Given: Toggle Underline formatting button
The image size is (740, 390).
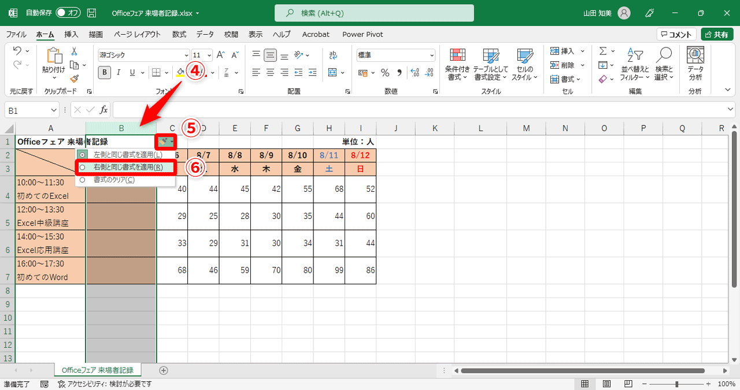Looking at the screenshot, I should click(x=132, y=72).
